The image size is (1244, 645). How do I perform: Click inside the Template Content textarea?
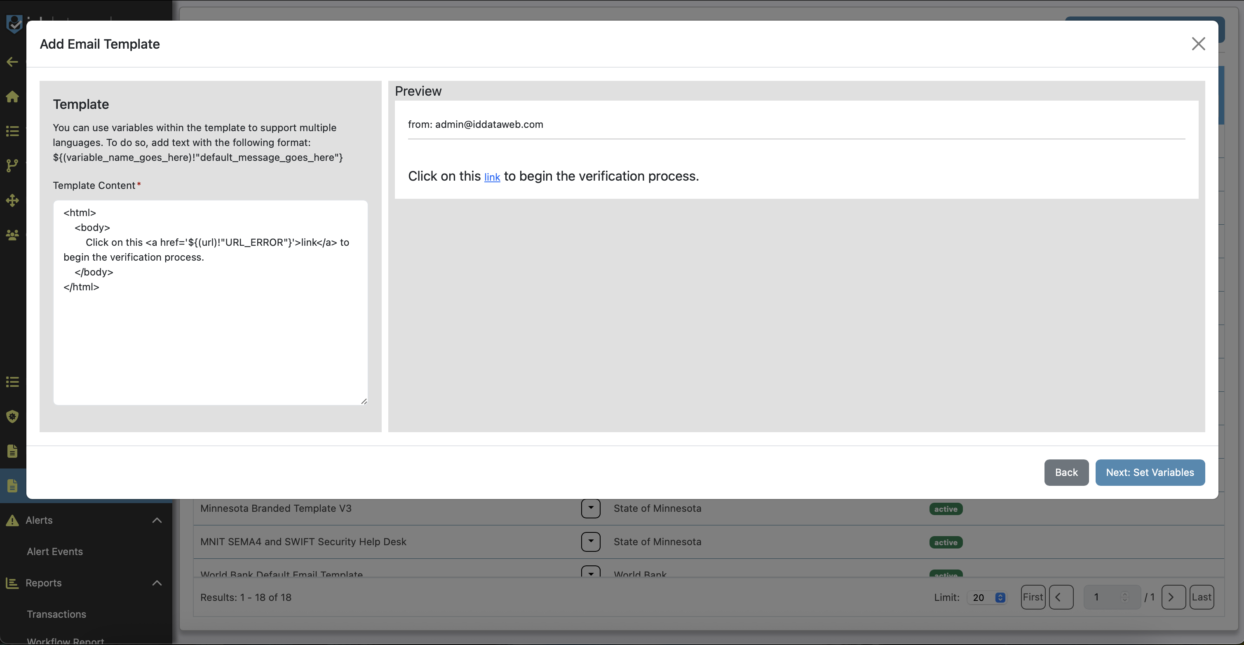[210, 338]
